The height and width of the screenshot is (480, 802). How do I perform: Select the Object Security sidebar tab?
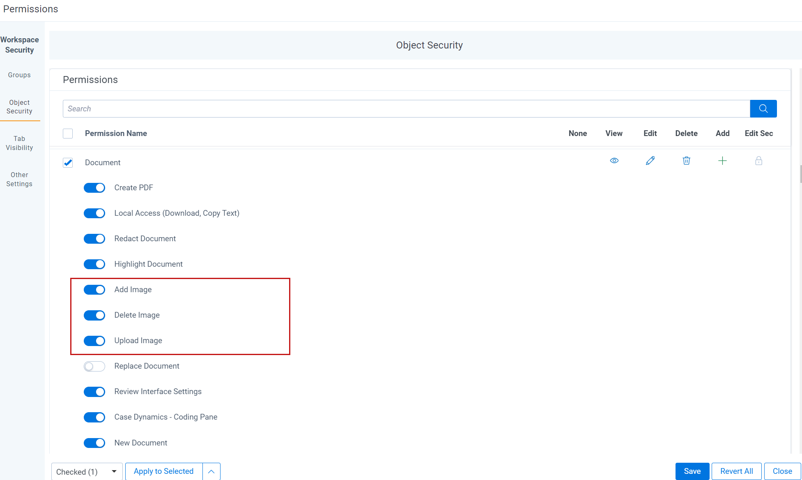(x=19, y=107)
